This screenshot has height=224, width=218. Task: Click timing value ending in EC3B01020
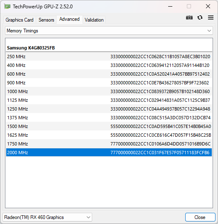160,57
